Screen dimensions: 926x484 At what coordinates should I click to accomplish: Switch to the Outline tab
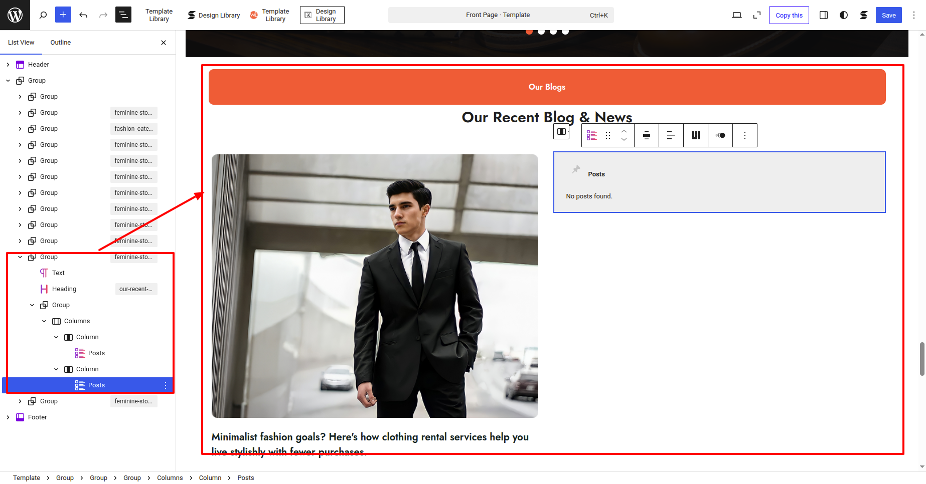60,43
